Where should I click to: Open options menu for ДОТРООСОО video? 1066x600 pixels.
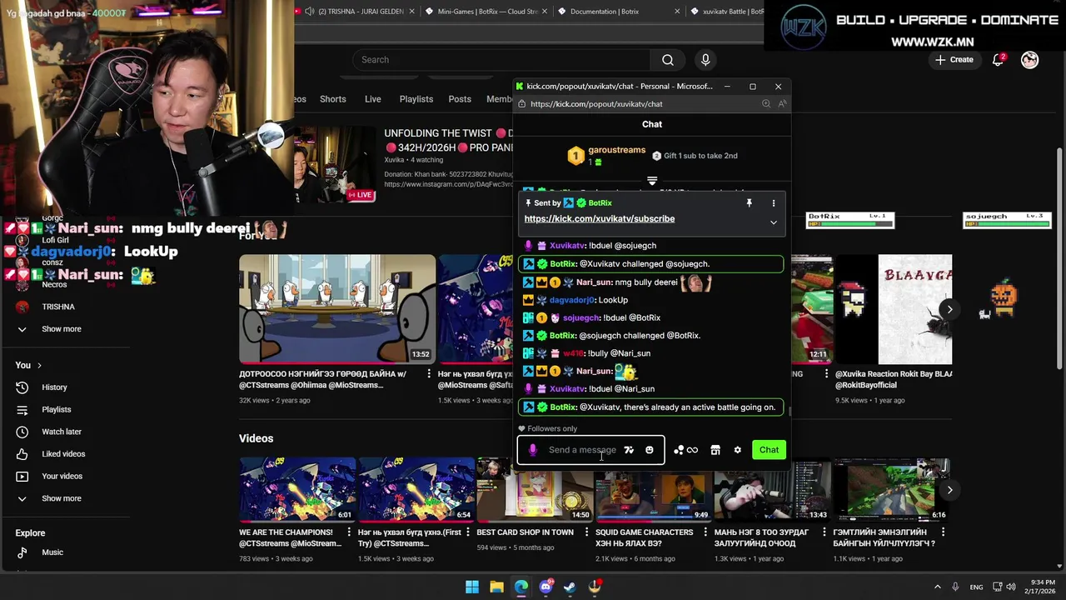click(429, 375)
